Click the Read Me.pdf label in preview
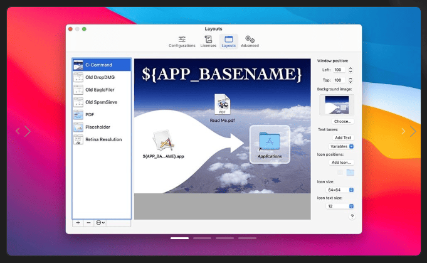This screenshot has width=427, height=263. pyautogui.click(x=222, y=120)
